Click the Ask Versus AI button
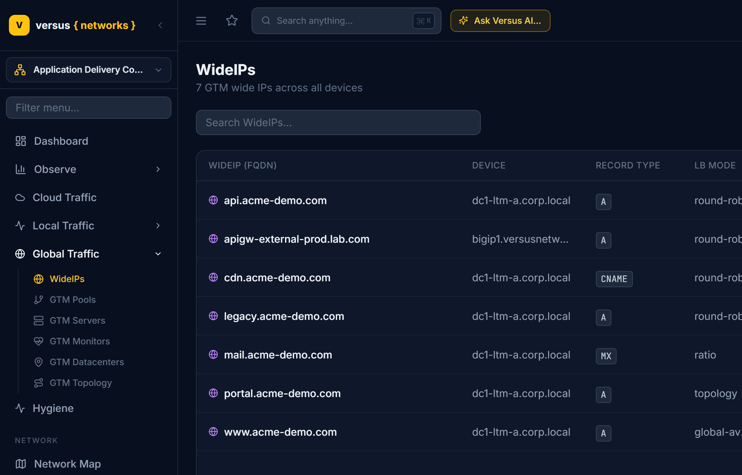Viewport: 742px width, 475px height. click(500, 21)
